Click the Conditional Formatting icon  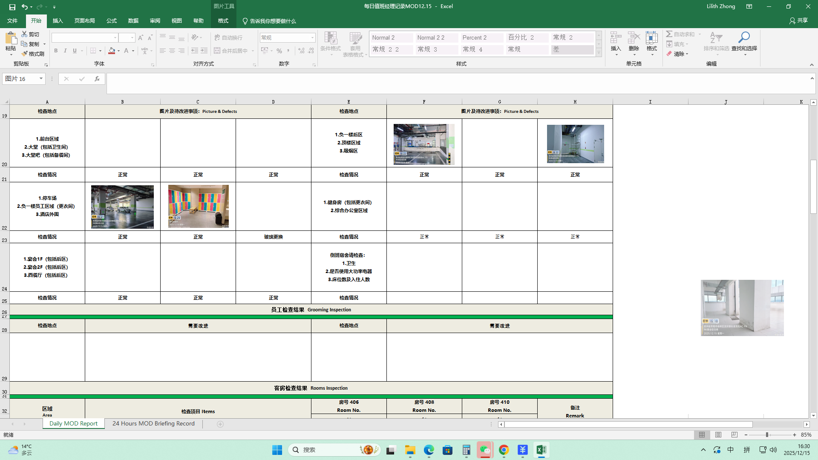(x=330, y=38)
